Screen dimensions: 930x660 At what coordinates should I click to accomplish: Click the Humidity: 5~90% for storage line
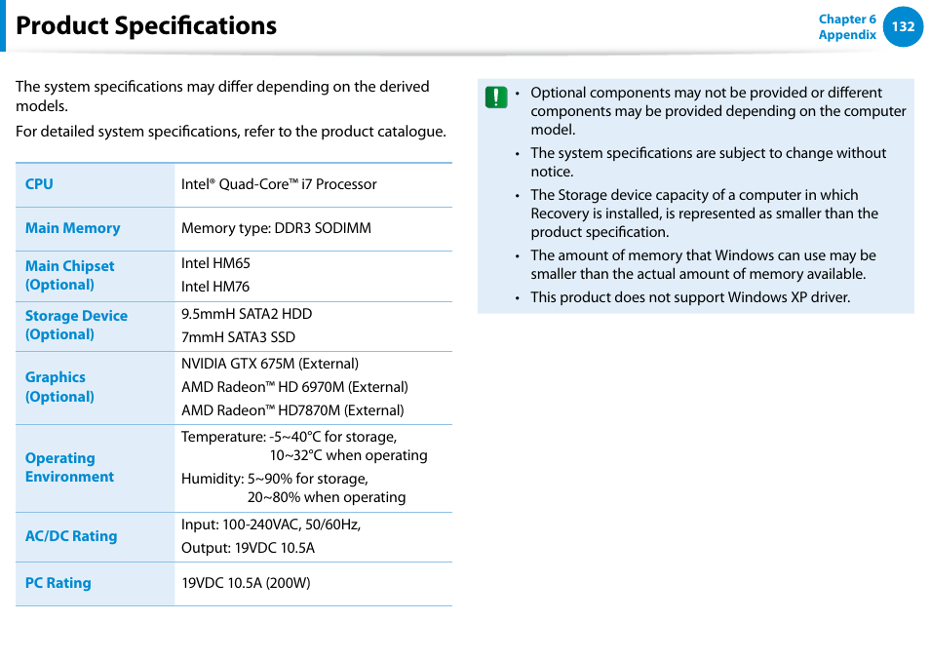click(275, 479)
